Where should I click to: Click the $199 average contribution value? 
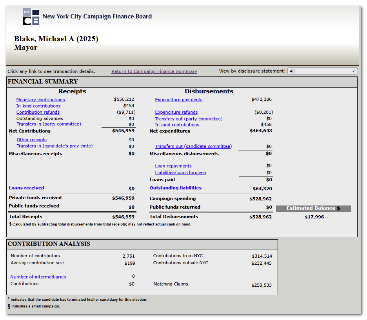pos(130,263)
